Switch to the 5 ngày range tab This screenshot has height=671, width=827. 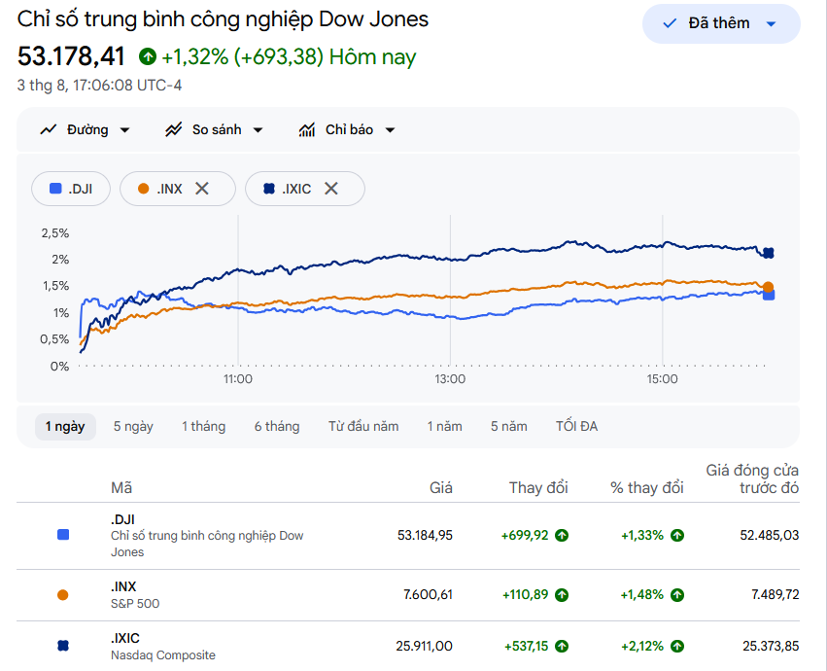[133, 427]
